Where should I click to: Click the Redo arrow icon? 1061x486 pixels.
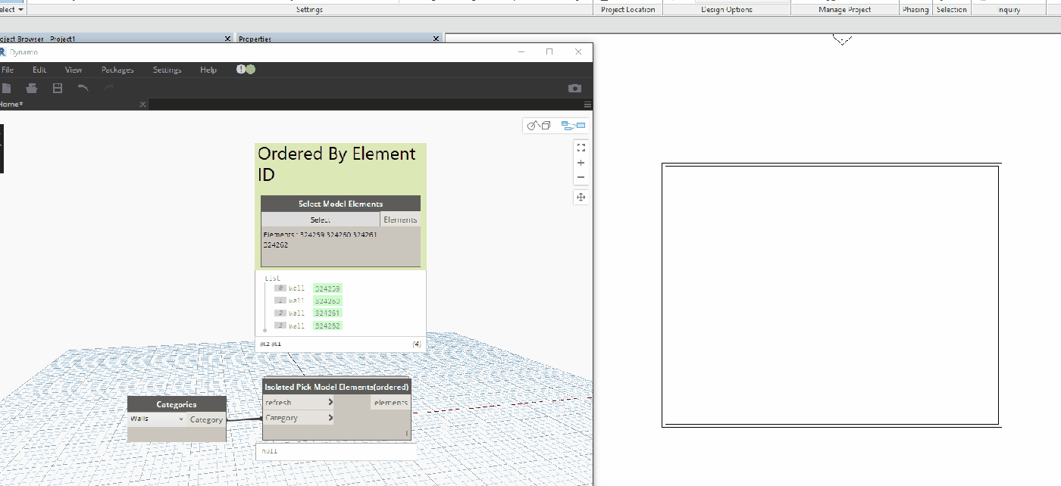108,88
